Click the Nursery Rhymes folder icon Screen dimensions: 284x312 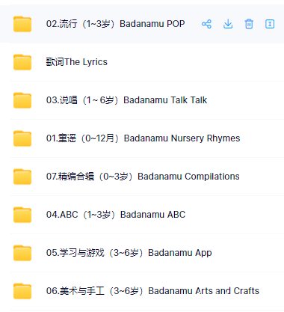pos(22,138)
